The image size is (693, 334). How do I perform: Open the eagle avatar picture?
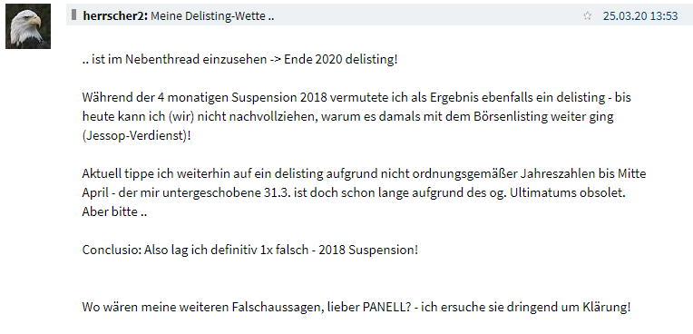28,26
